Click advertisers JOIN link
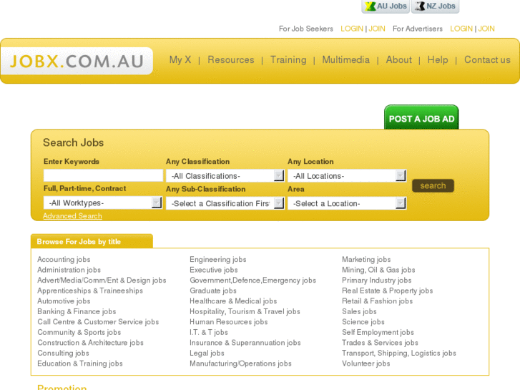 pos(486,29)
